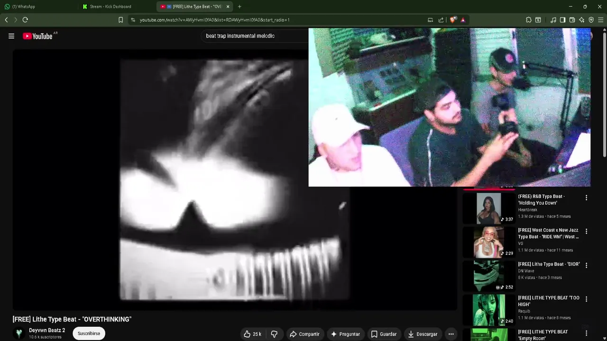The image size is (607, 341).
Task: Open Lithe Type Beat 'DIOR' thumbnail
Action: pos(488,276)
